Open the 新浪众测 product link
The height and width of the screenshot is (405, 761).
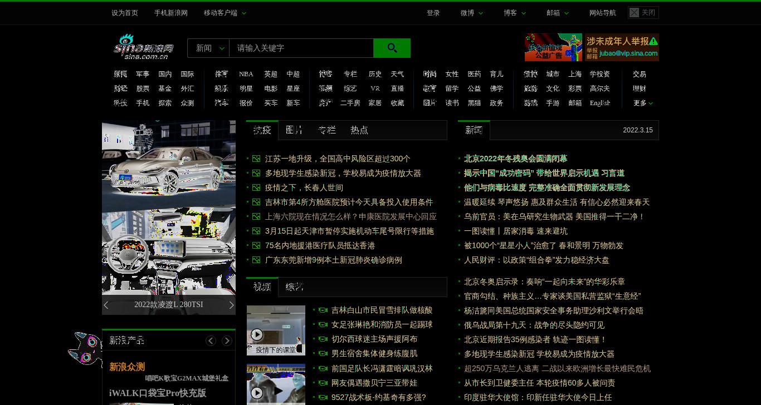click(x=127, y=367)
